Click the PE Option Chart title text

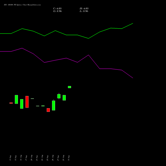tap(22, 5)
